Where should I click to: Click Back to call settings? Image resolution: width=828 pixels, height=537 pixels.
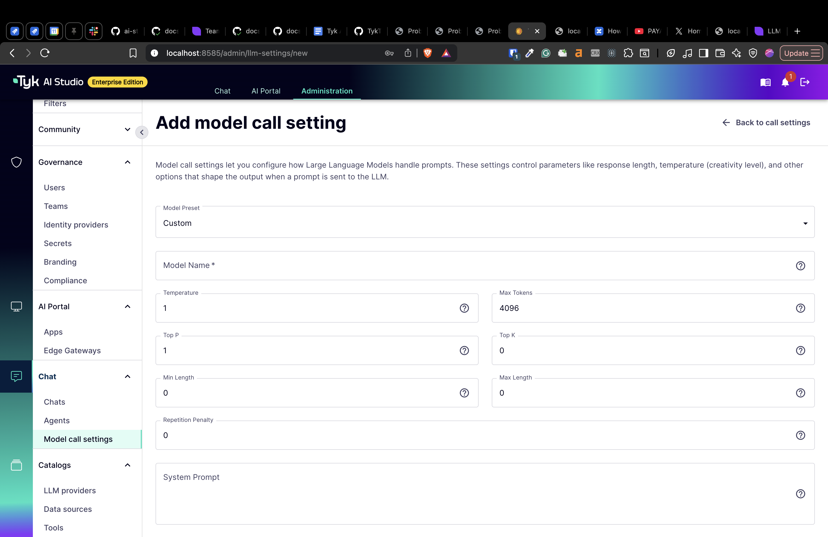pyautogui.click(x=773, y=122)
